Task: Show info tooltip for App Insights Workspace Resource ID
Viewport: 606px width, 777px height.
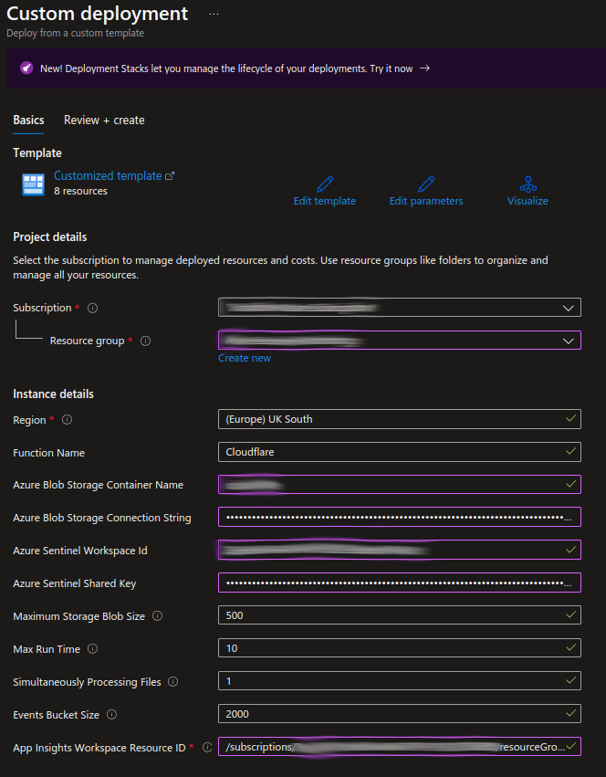Action: pos(207,747)
